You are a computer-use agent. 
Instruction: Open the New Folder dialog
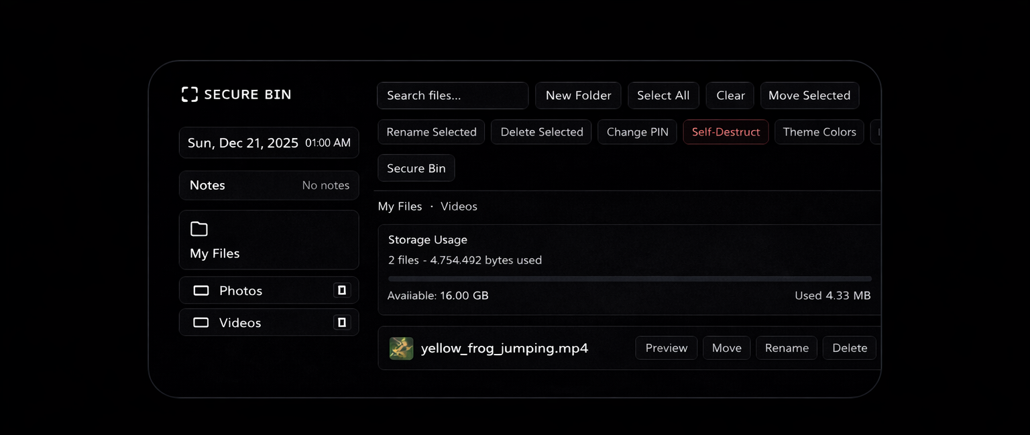click(577, 95)
